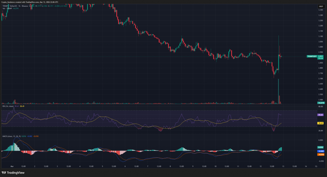The width and height of the screenshot is (327, 177).
Task: Click the volume value 14.27K in the legend
Action: [x=16, y=9]
